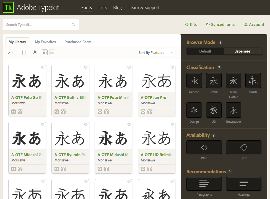Select Japanese browse mode
Screen dimensions: 270x199
click(243, 51)
